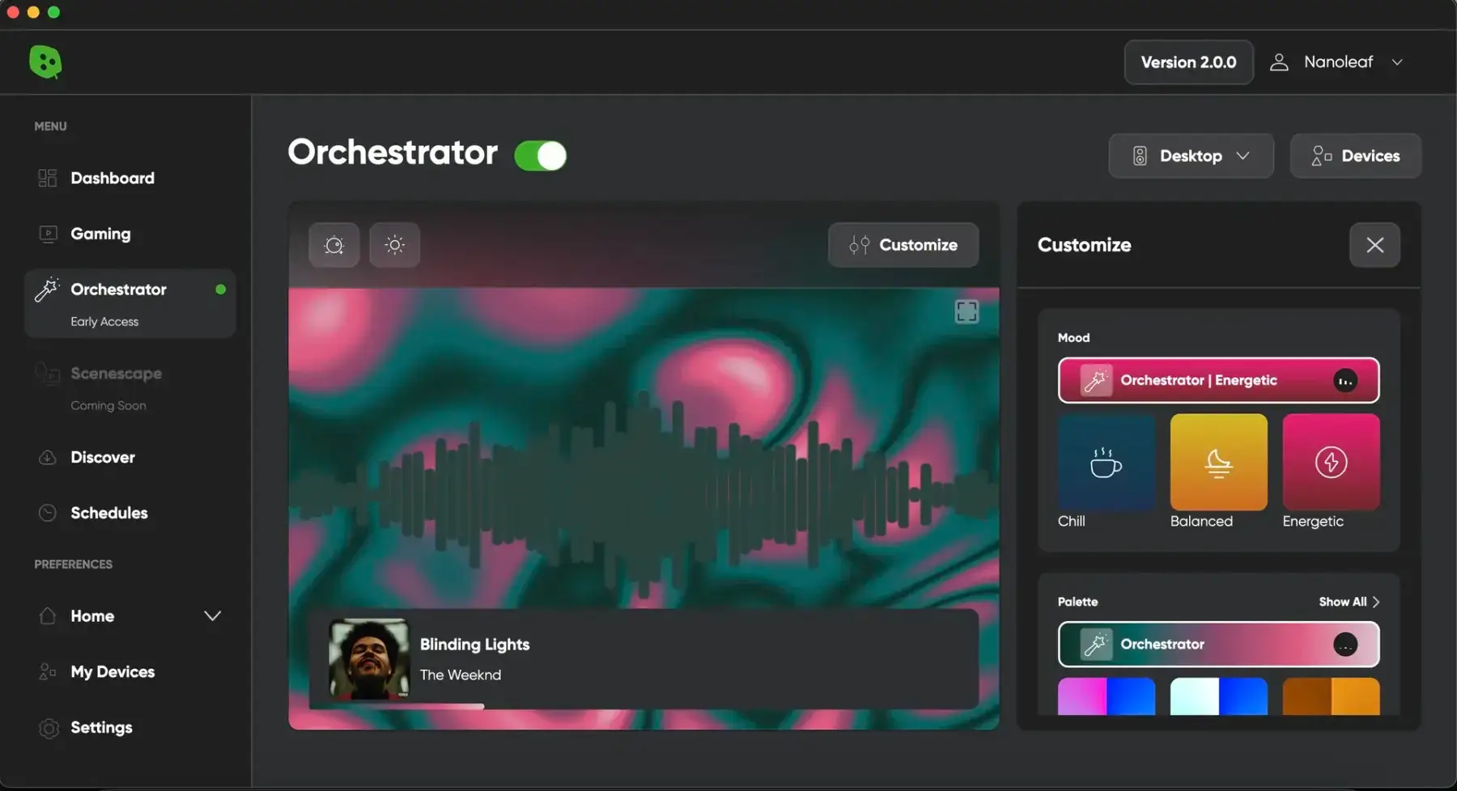The image size is (1457, 791).
Task: Select the orange palette swatch
Action: tap(1331, 696)
